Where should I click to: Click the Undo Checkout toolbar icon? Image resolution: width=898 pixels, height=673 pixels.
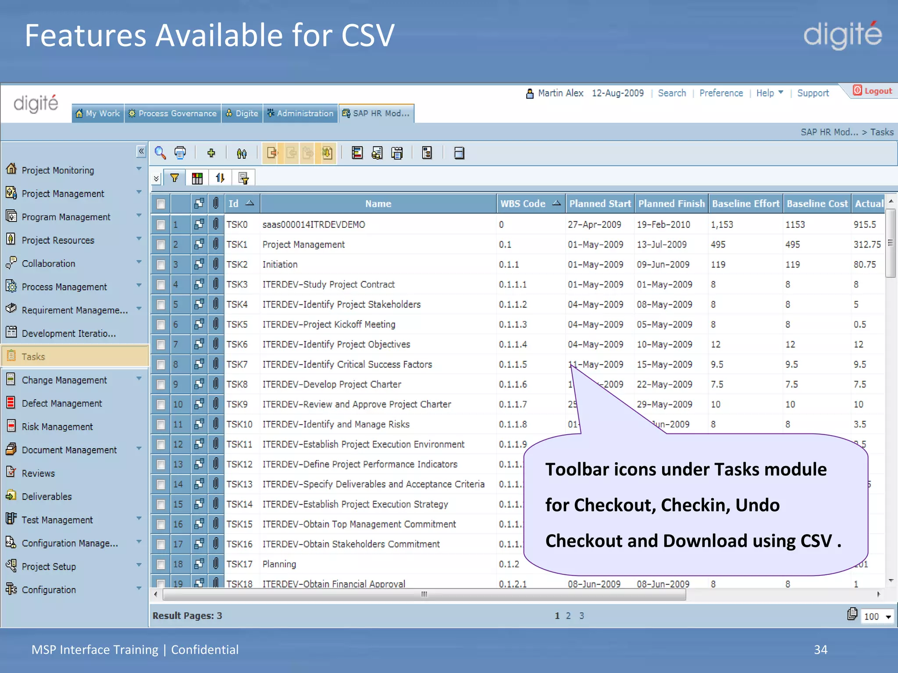(308, 153)
